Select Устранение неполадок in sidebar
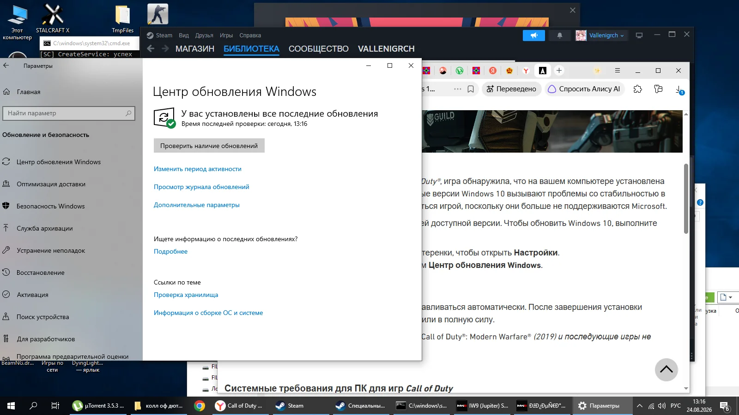 pos(71,250)
